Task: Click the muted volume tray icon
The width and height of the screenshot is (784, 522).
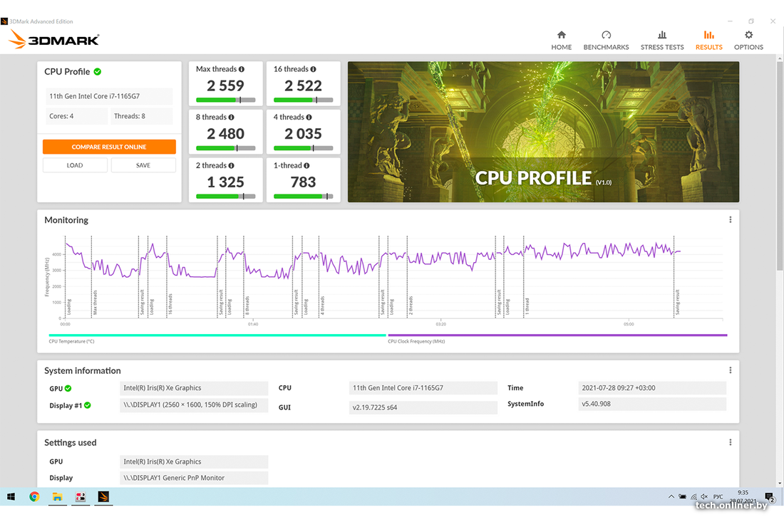Action: point(704,496)
